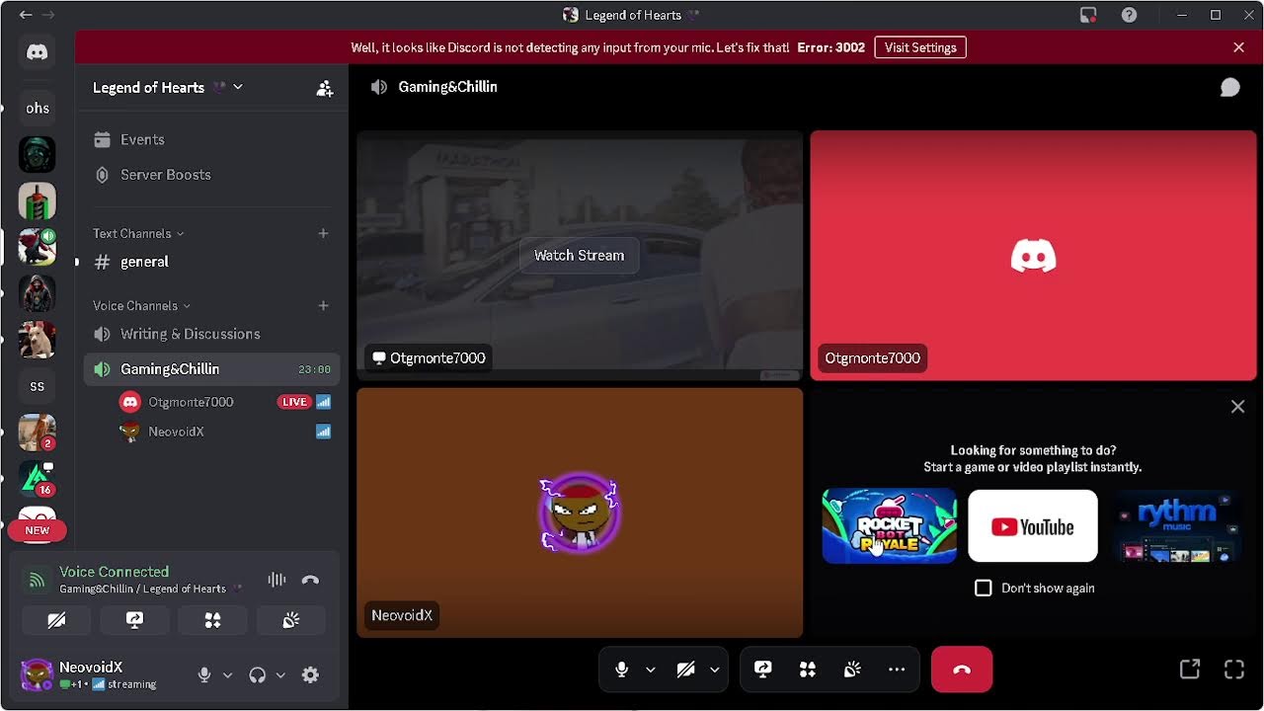Click the Watch Stream button
1264x711 pixels.
[579, 255]
